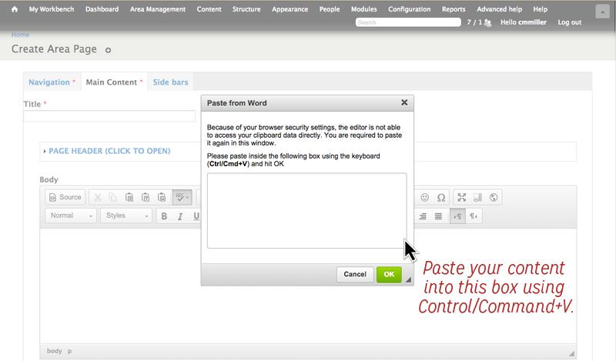Set text direction right-to-left

click(x=474, y=216)
